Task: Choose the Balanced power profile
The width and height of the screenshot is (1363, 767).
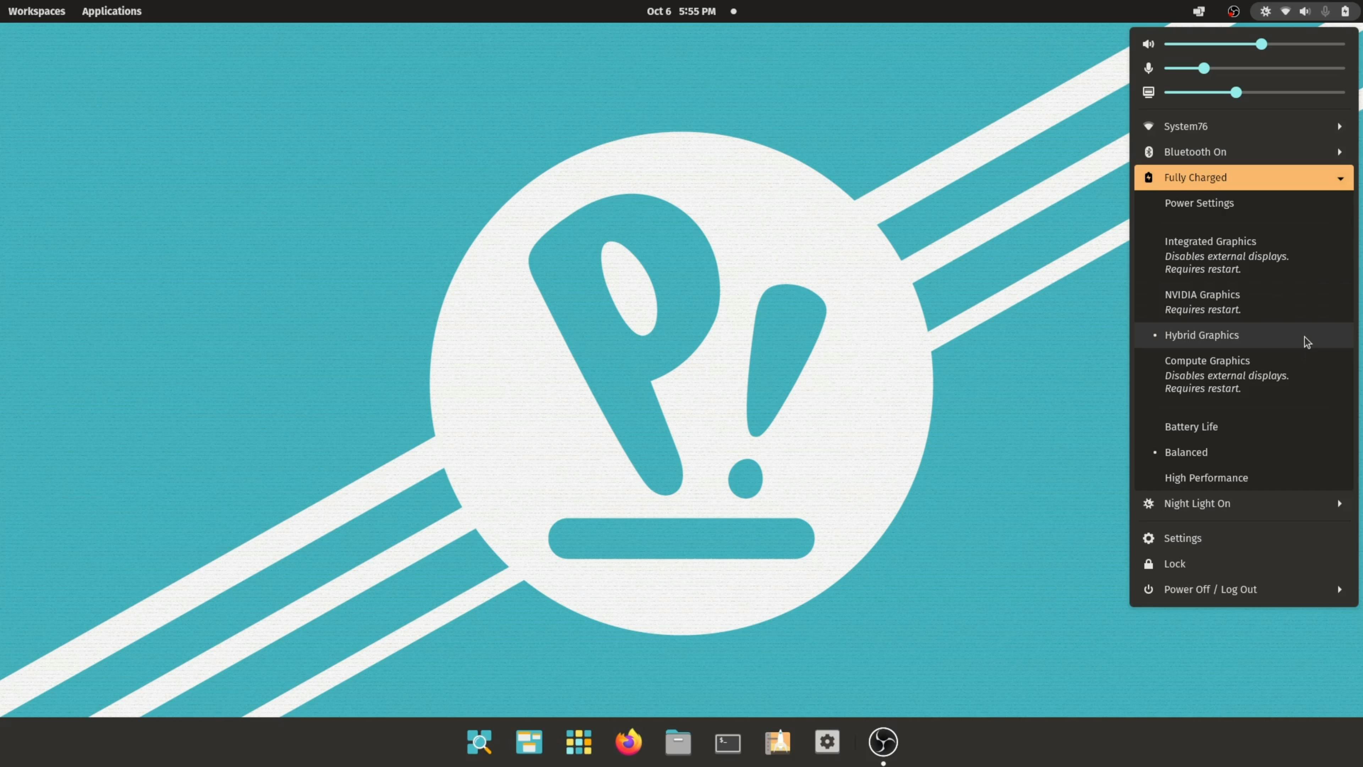Action: (x=1244, y=452)
